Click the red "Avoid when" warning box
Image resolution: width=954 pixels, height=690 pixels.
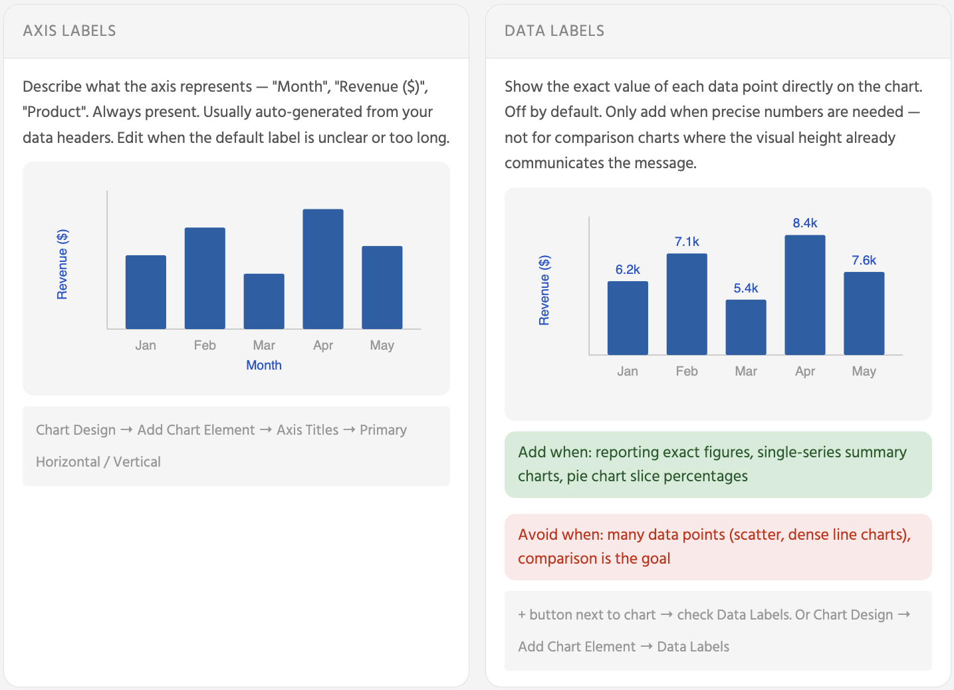pyautogui.click(x=718, y=546)
